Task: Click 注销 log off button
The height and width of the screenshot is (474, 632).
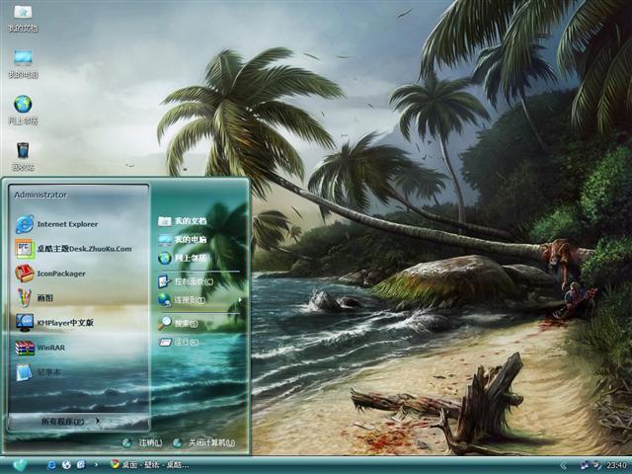Action: coord(142,442)
